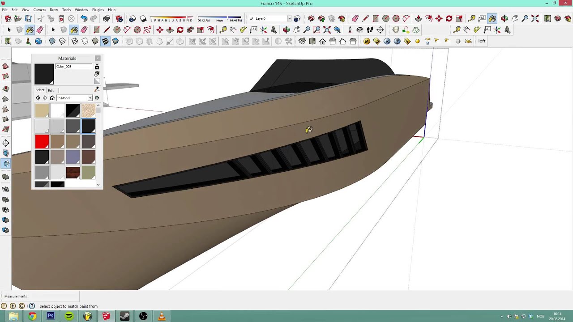Image resolution: width=573 pixels, height=322 pixels.
Task: Switch to the Edit tab in Materials
Action: click(x=51, y=90)
